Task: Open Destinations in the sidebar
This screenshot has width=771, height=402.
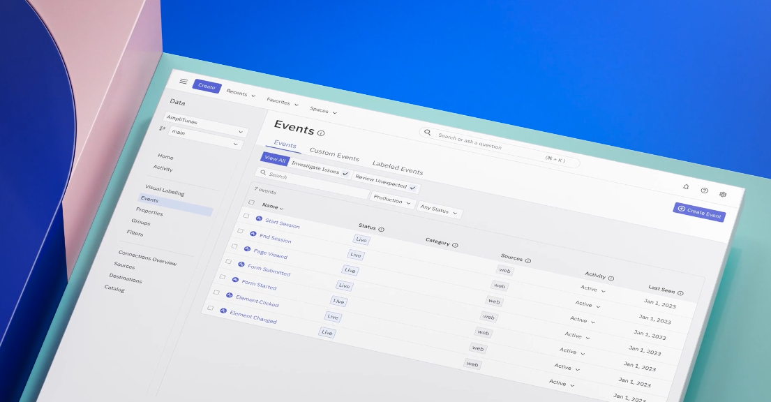Action: (x=126, y=278)
